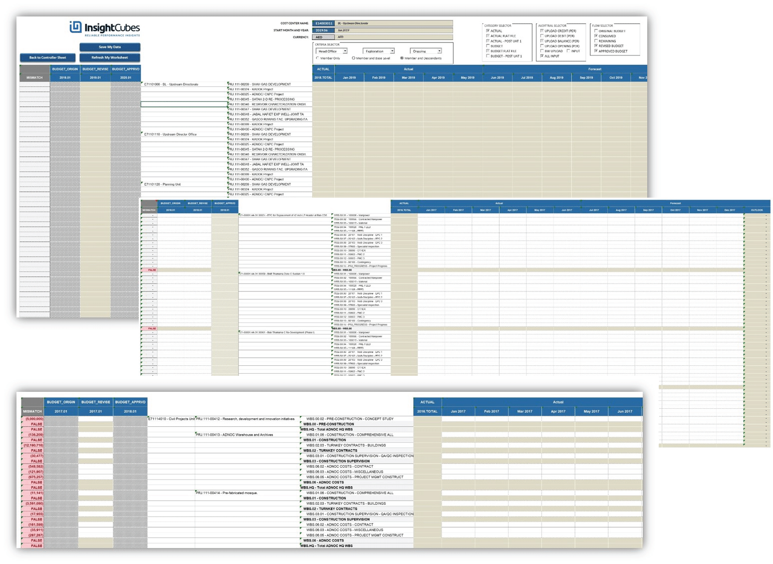Toggle ACTUAL - POST UAT 1 checkbox
The width and height of the screenshot is (773, 564).
pyautogui.click(x=488, y=41)
